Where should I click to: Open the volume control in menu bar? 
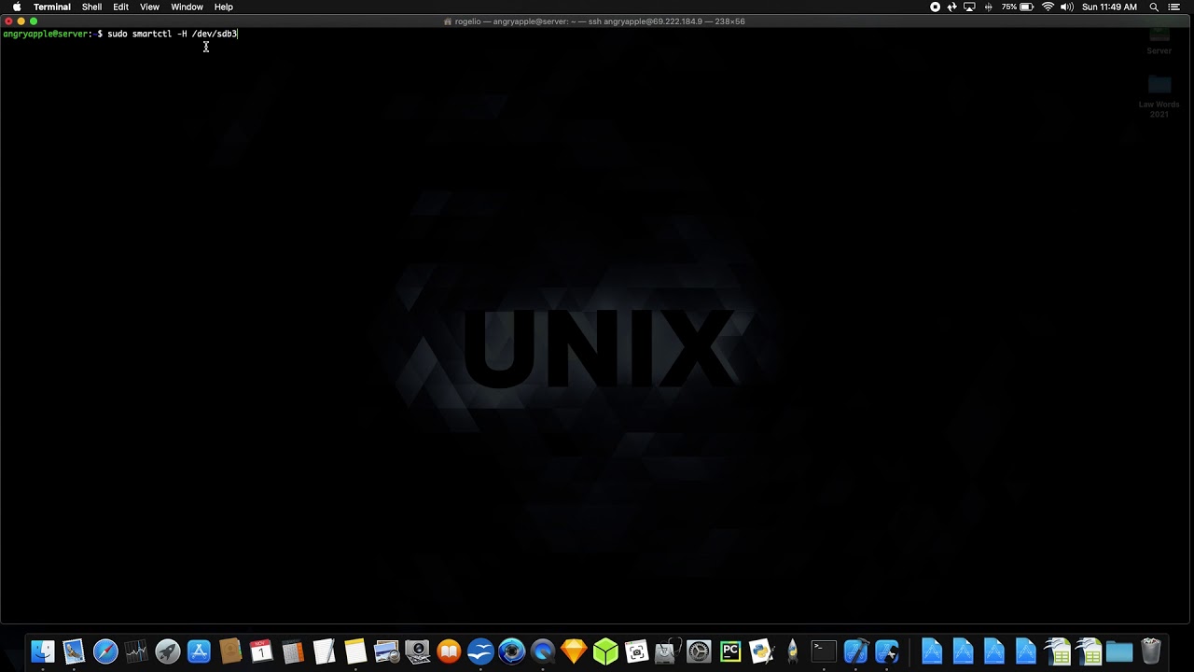click(x=1066, y=7)
